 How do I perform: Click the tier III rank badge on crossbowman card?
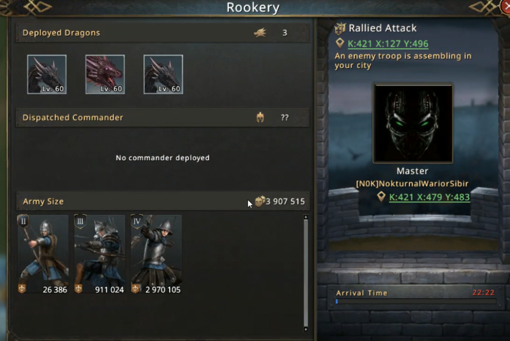[x=80, y=221]
